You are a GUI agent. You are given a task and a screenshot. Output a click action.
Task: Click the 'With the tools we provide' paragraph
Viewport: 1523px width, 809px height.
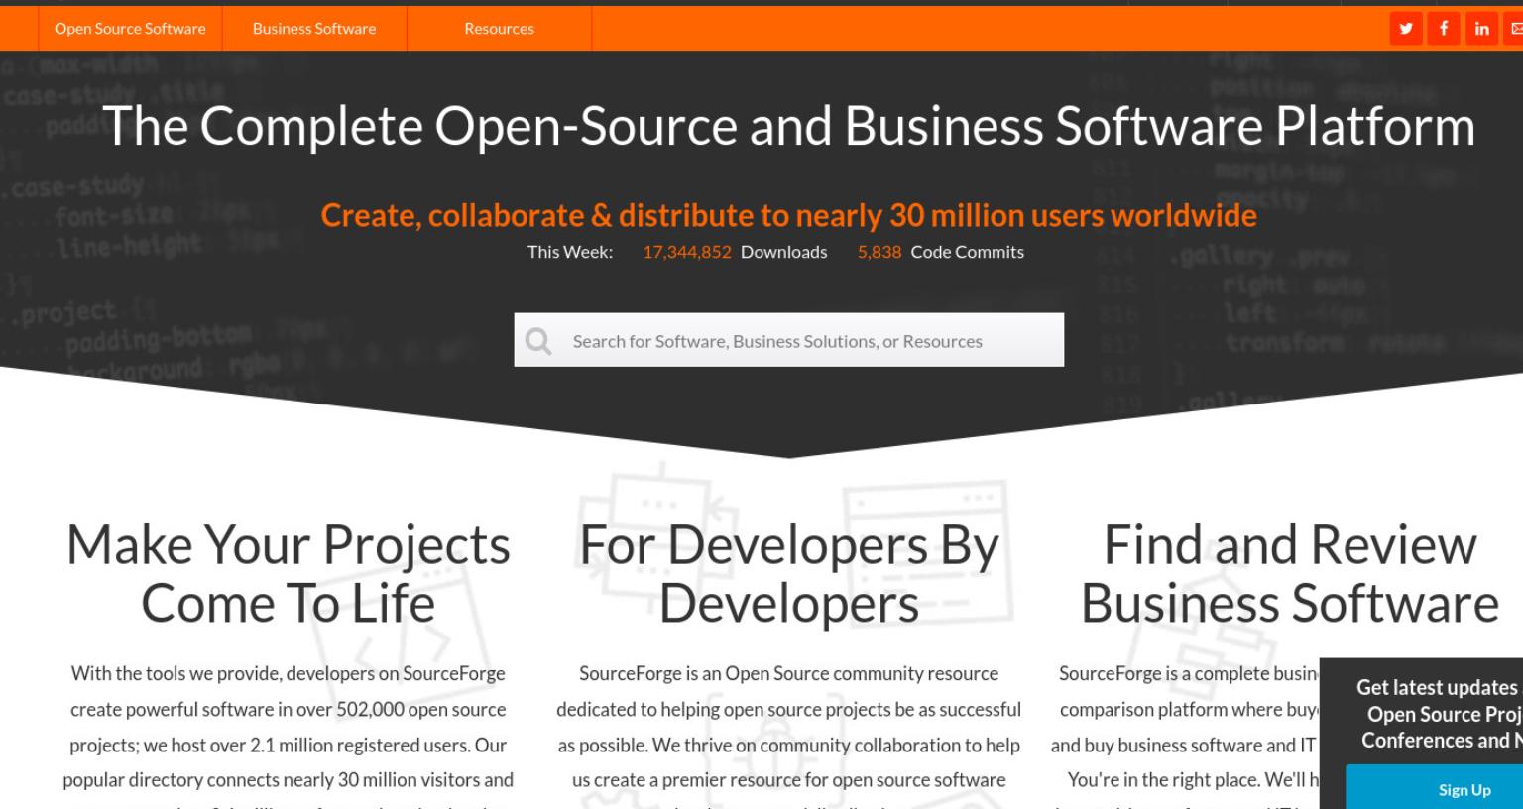(x=289, y=736)
